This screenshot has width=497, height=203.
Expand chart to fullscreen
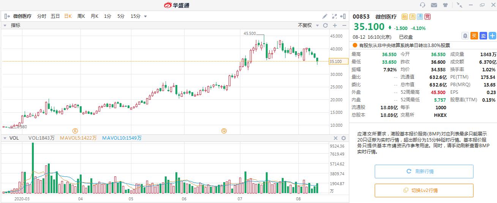334,16
